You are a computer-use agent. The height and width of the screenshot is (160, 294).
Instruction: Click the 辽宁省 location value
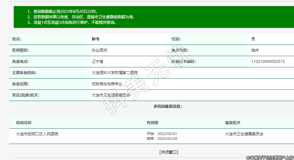coord(97,62)
